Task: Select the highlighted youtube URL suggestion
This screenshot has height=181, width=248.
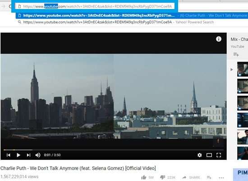Action: tap(132, 15)
